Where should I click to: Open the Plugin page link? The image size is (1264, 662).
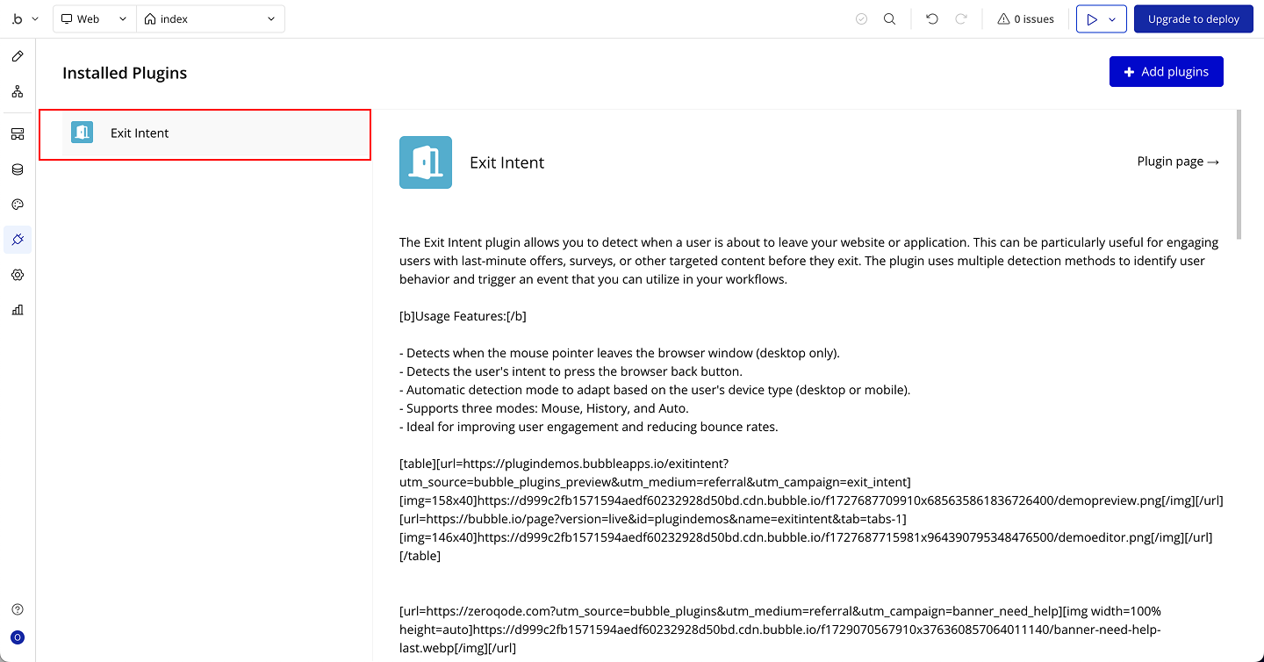click(1178, 162)
